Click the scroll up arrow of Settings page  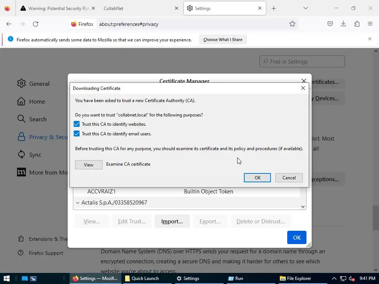tap(376, 51)
